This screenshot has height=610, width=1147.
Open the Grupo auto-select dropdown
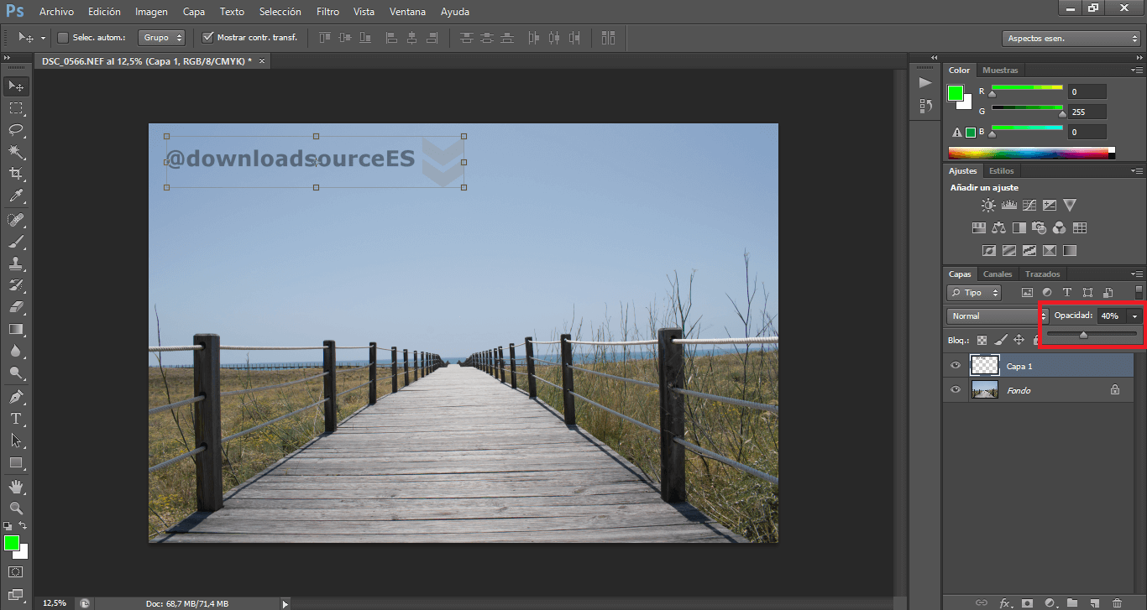(163, 38)
